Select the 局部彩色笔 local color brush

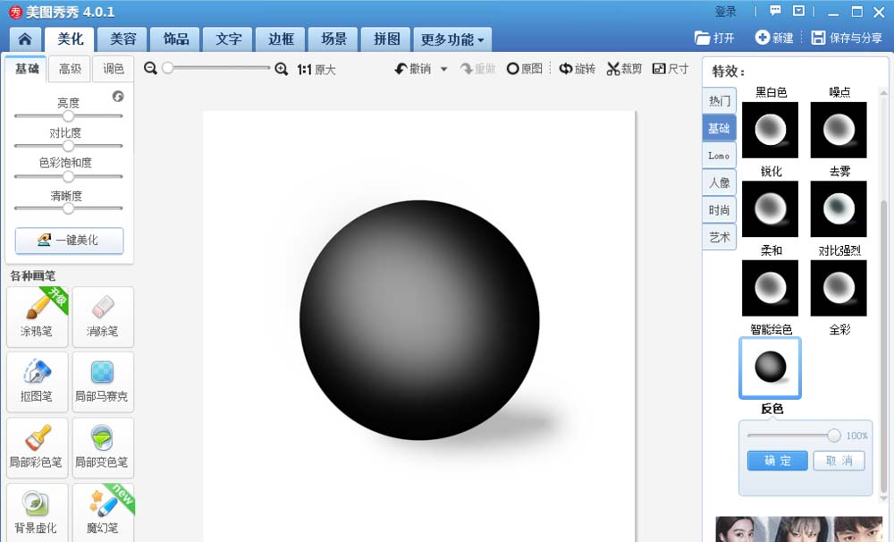coord(37,447)
